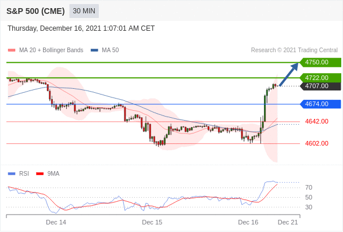Click the S&P 500 (CME) title
The height and width of the screenshot is (232, 343).
[35, 11]
